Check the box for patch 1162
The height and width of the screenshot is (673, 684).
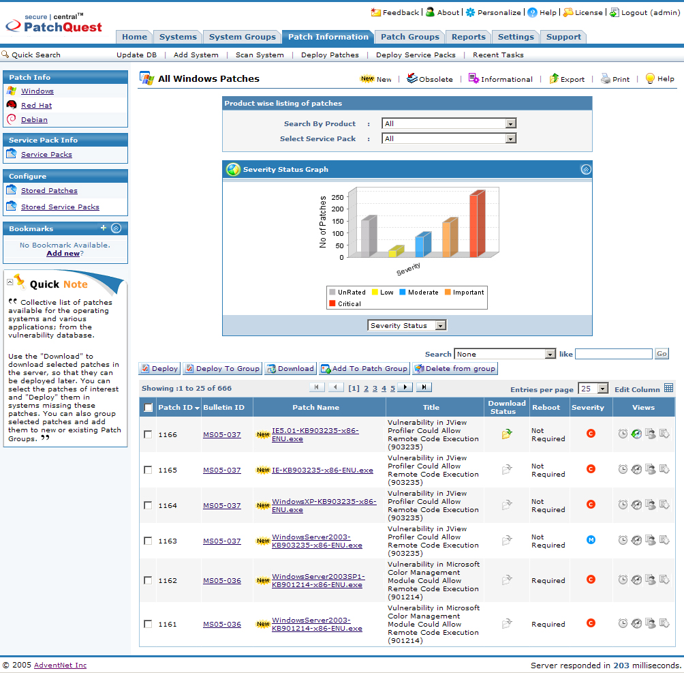tap(148, 580)
